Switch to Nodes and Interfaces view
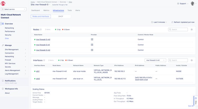Image resolution: width=198 pixels, height=109 pixels. click(x=41, y=16)
